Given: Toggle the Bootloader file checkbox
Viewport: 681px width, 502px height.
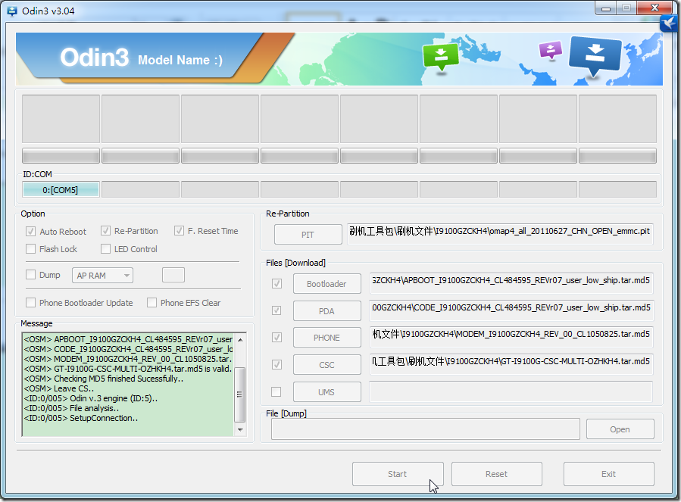Looking at the screenshot, I should 276,284.
